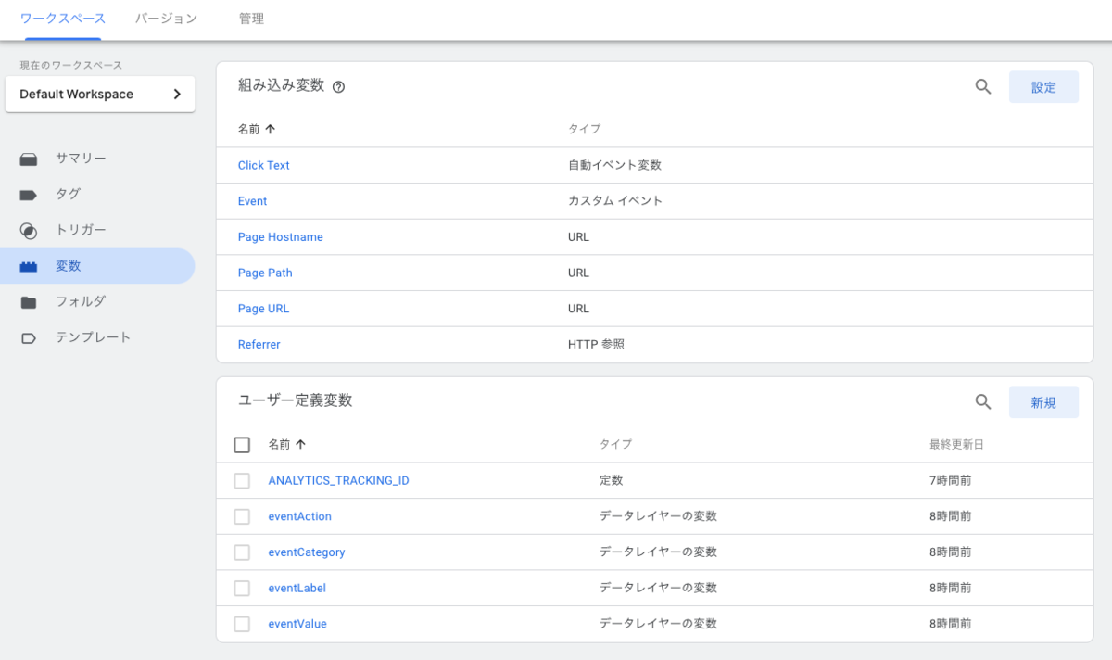Open the help icon next to 組み込み変数
1112x660 pixels.
(x=339, y=86)
